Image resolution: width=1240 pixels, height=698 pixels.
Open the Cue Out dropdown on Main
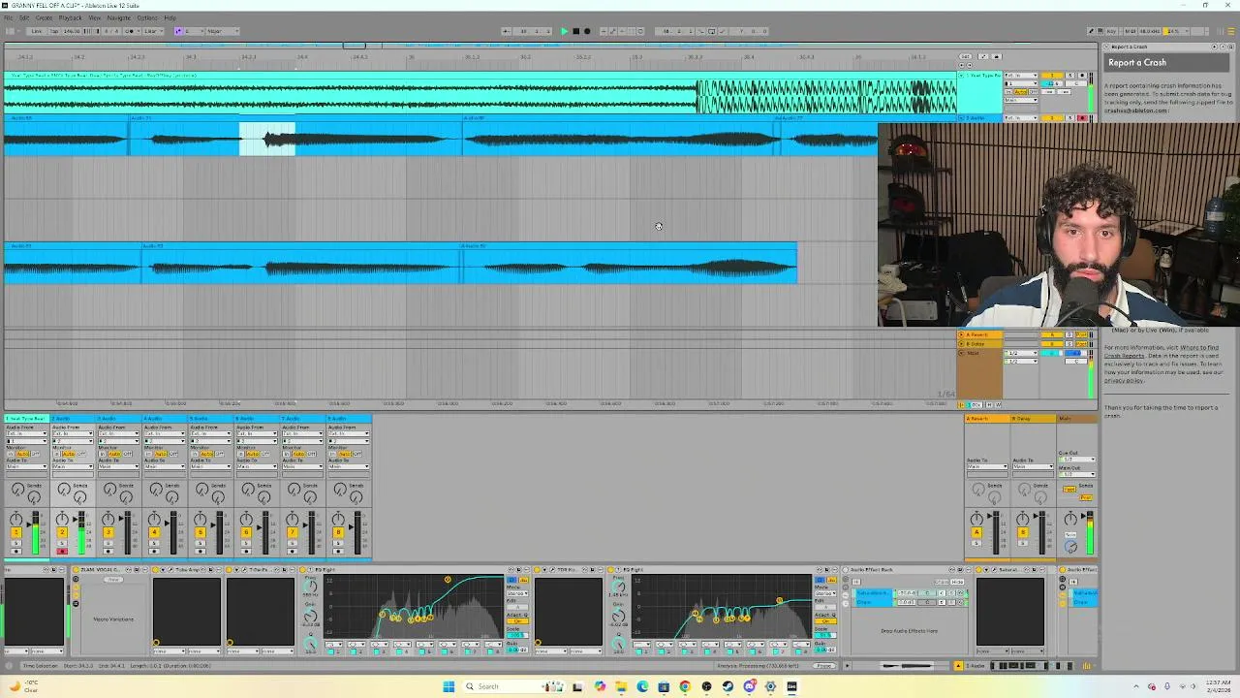(1077, 460)
